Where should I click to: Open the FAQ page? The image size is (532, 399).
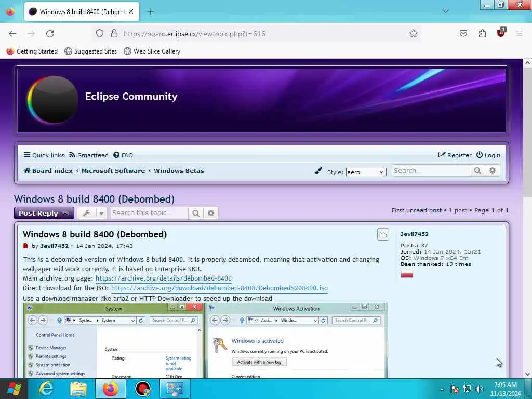(x=123, y=155)
